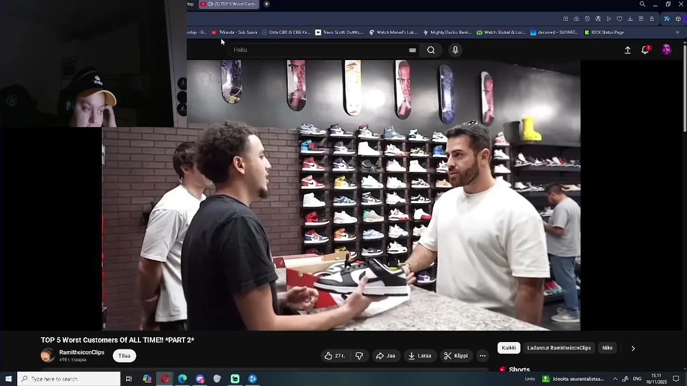The height and width of the screenshot is (386, 687).
Task: Show more bookmarks with double chevron
Action: coord(677,32)
